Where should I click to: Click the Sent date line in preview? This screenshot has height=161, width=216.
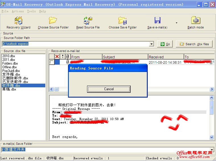point(88,119)
